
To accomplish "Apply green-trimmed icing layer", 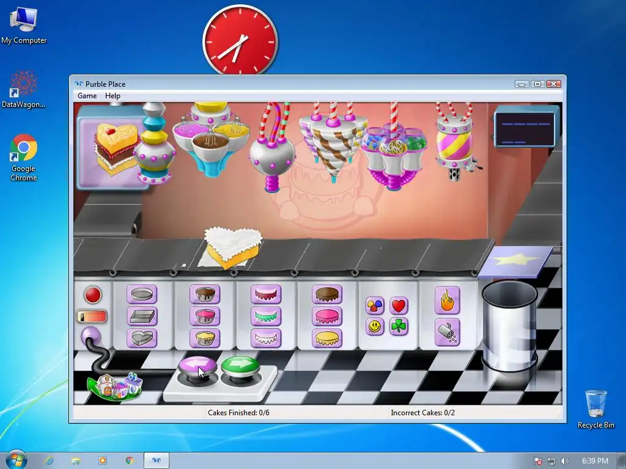I will [266, 317].
